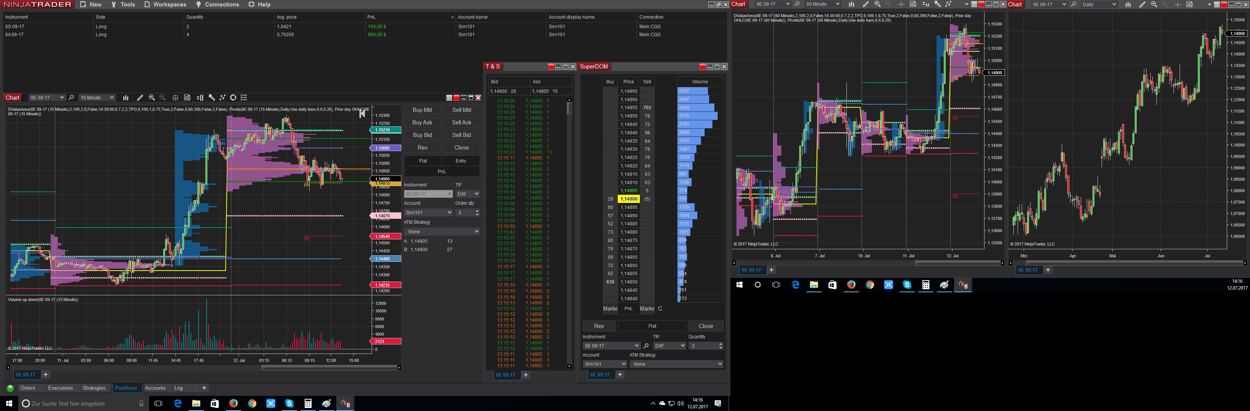Open the 15 Minute interval dropdown
Viewport: 1250px width, 411px height.
pyautogui.click(x=97, y=97)
